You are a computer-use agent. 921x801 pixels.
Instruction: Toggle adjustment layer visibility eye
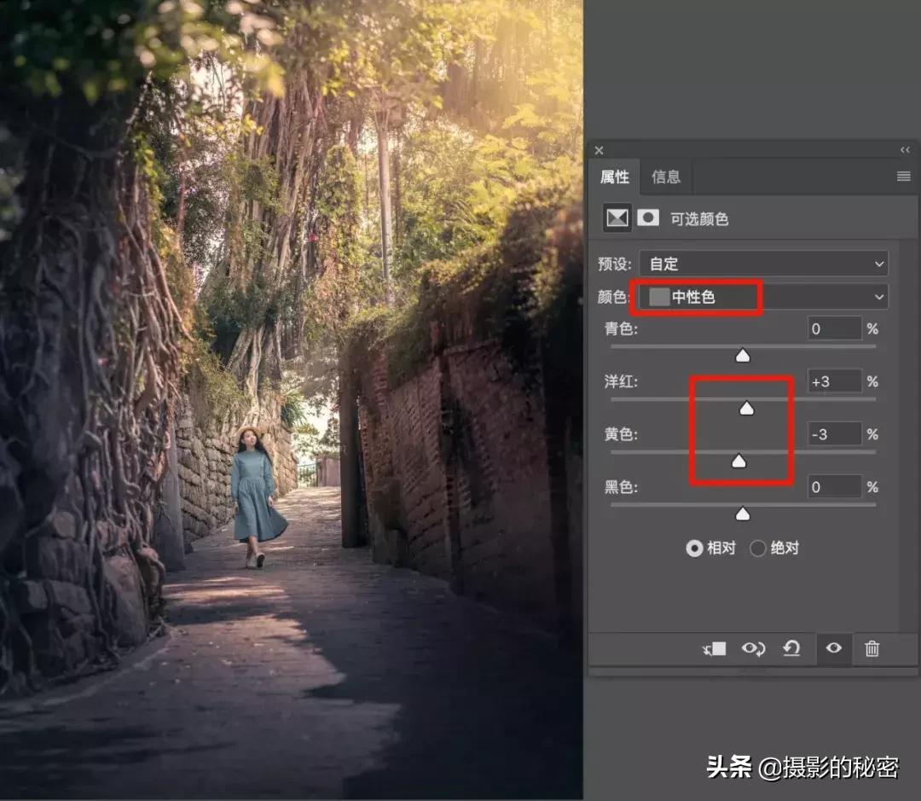point(833,648)
